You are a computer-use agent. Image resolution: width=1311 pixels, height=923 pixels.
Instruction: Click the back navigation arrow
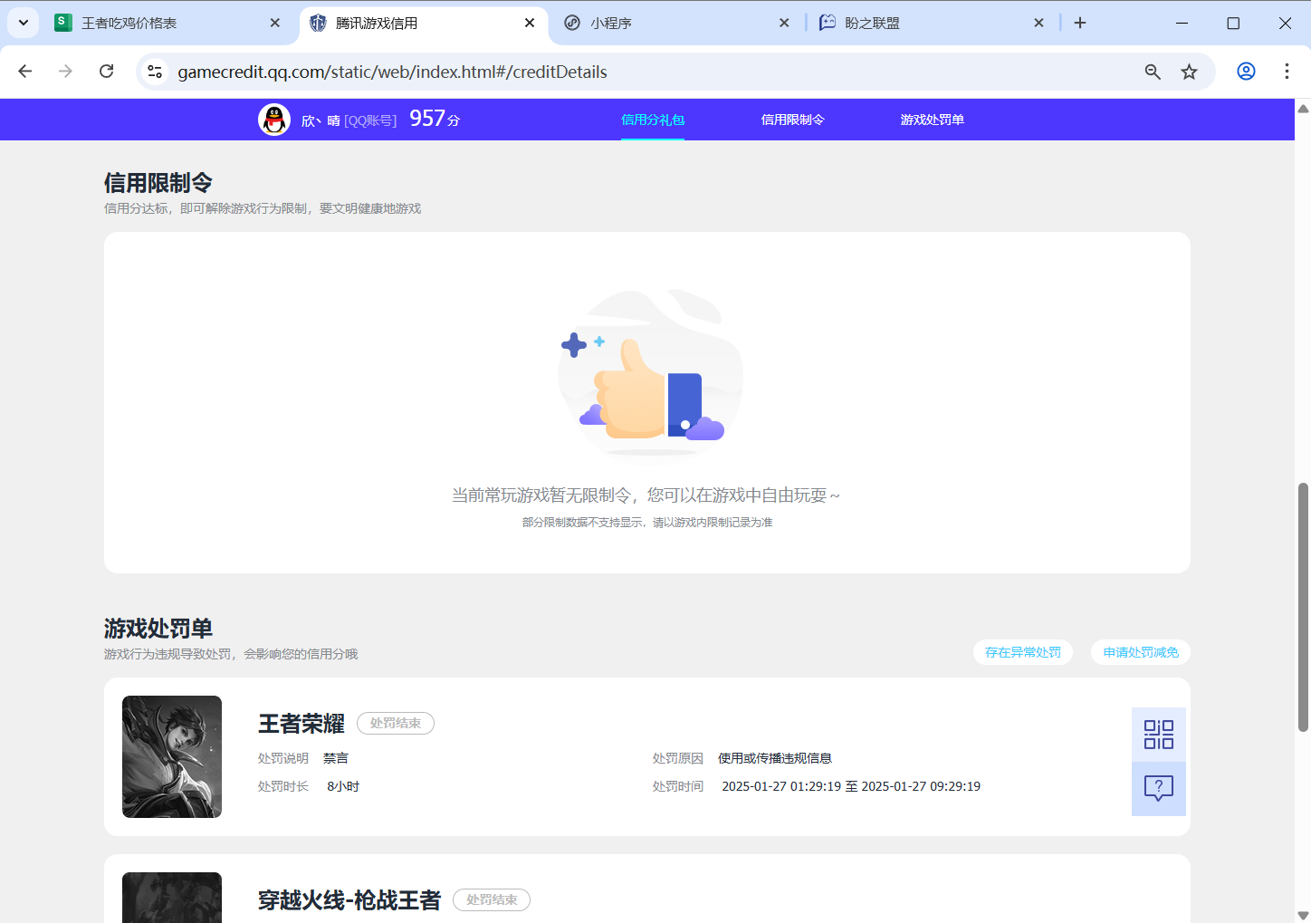(24, 72)
